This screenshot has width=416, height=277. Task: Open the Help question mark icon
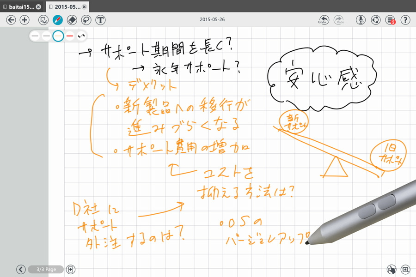405,20
